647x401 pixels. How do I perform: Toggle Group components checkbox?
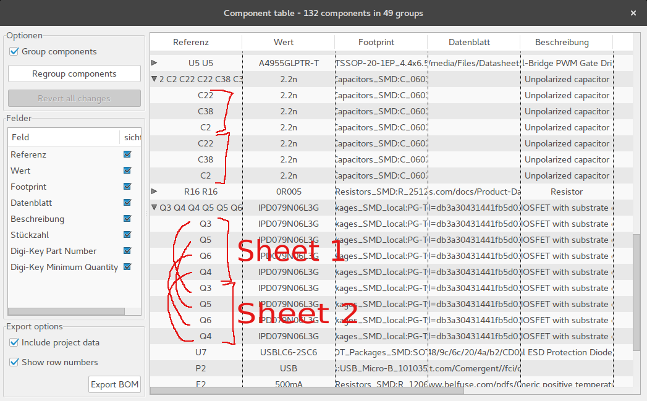(14, 52)
